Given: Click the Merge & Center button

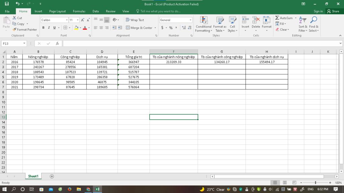Looking at the screenshot, I should [x=139, y=28].
